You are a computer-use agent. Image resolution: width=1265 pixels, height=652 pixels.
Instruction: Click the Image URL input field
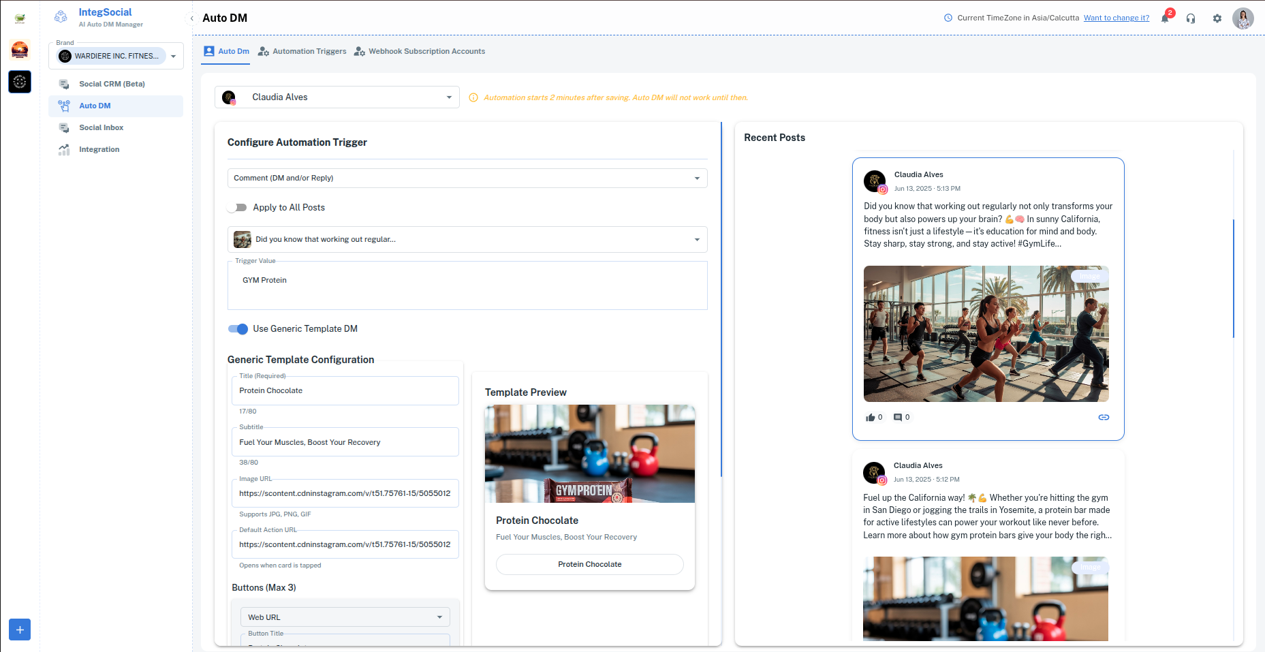click(345, 493)
